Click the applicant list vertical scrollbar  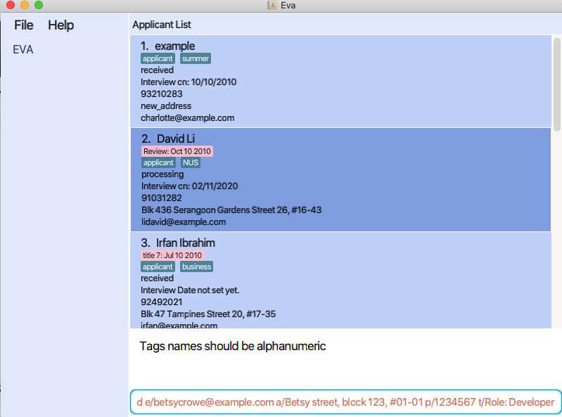point(556,84)
